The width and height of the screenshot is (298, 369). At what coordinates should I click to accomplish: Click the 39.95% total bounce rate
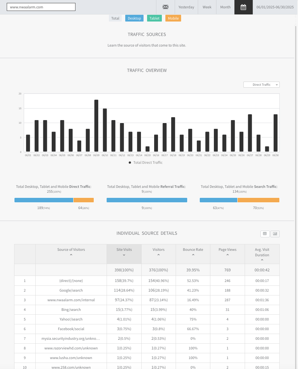(193, 270)
